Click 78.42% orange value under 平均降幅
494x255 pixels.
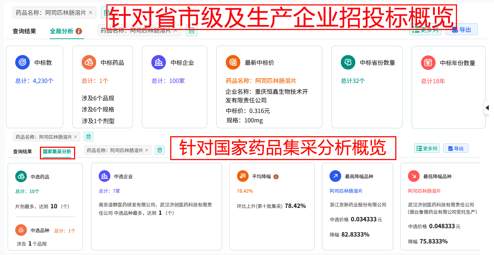[x=245, y=191]
